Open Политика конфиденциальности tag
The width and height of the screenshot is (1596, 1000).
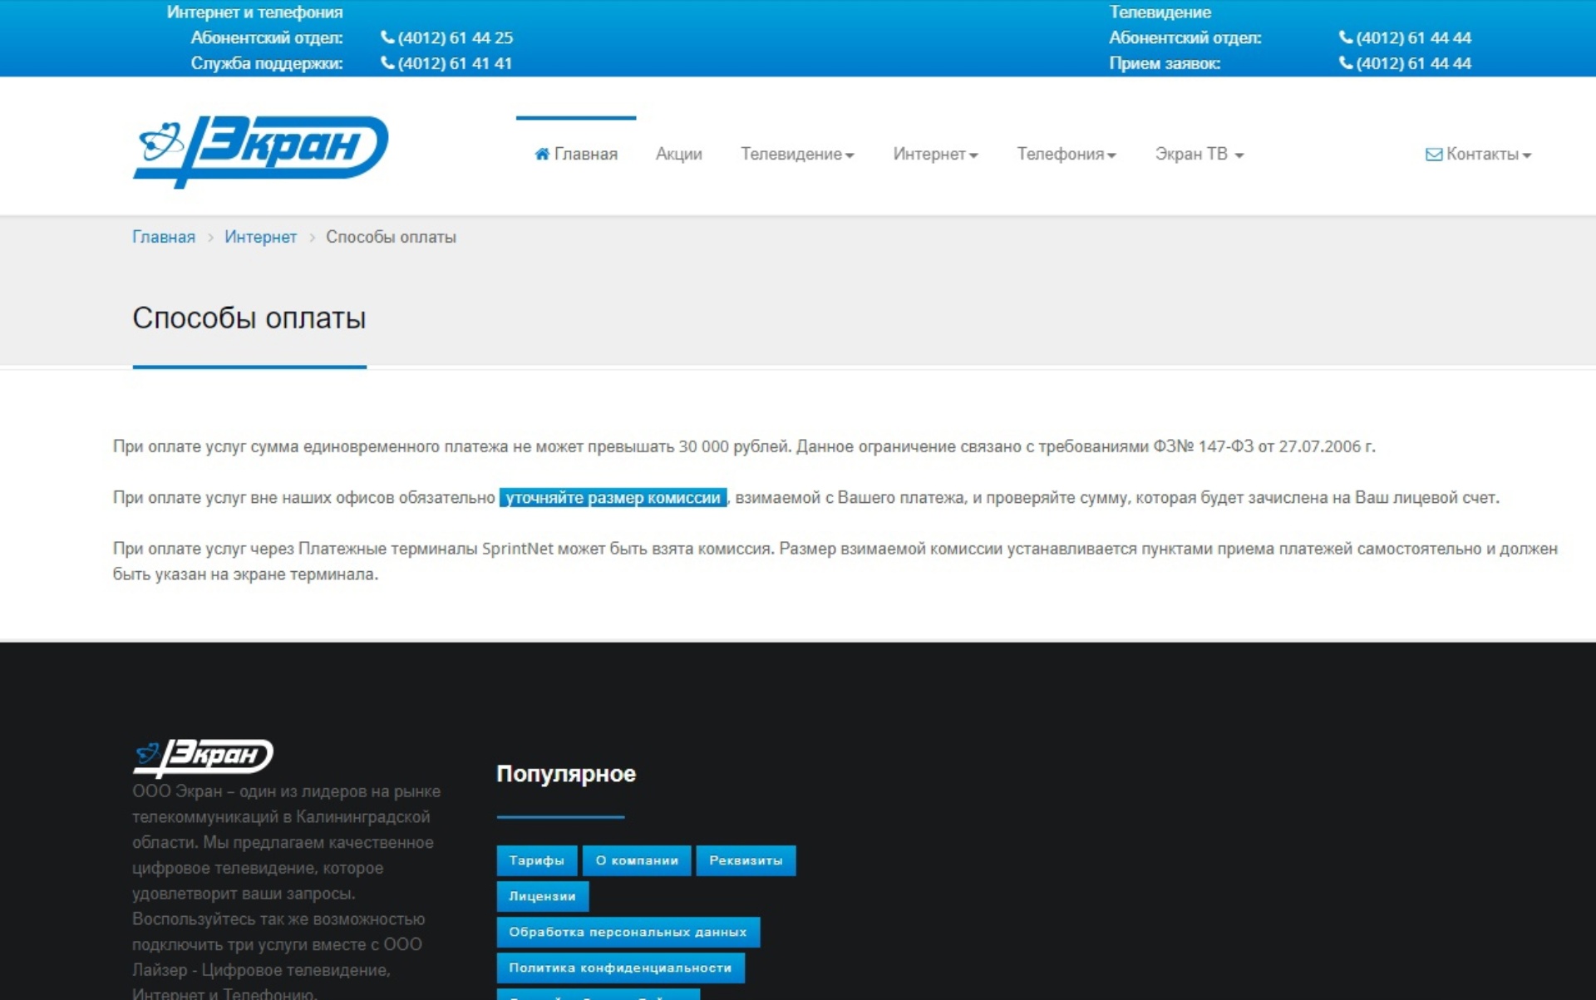pyautogui.click(x=621, y=968)
